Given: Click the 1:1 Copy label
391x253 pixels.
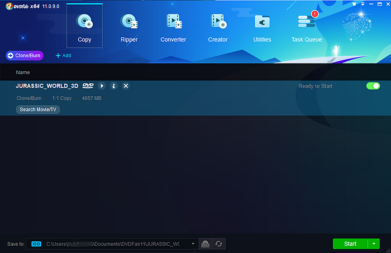Looking at the screenshot, I should [62, 98].
